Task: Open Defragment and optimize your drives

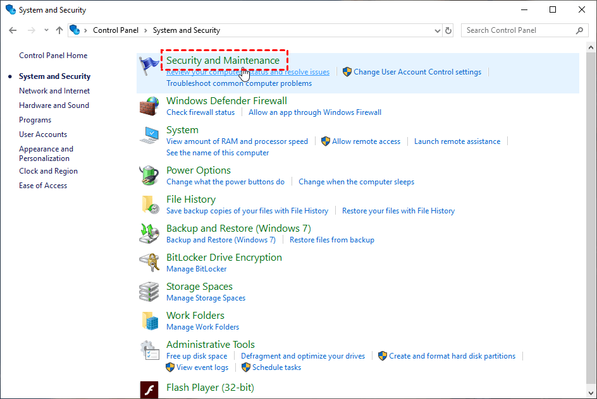Action: point(303,356)
